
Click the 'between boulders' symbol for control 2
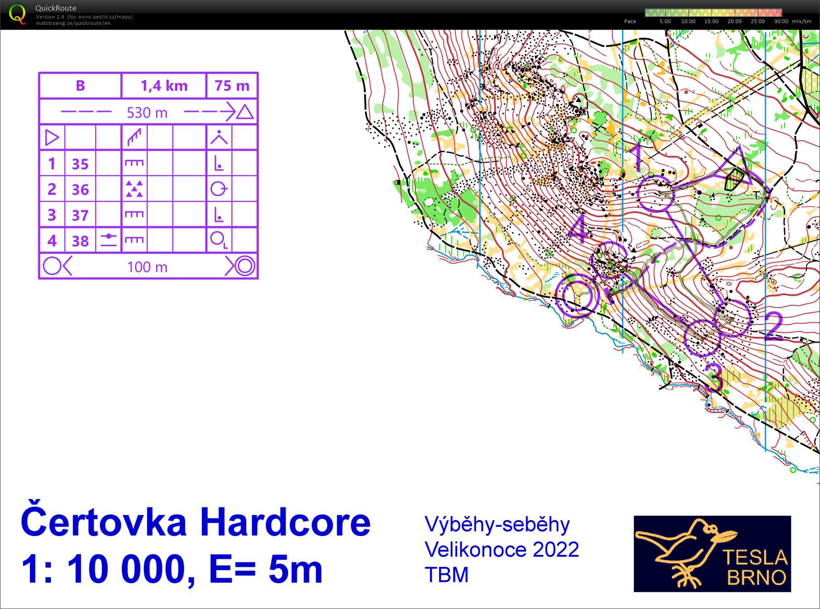pos(220,189)
